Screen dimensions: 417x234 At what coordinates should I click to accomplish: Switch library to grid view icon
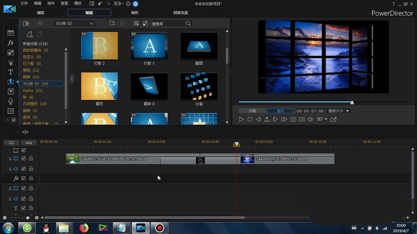click(136, 23)
